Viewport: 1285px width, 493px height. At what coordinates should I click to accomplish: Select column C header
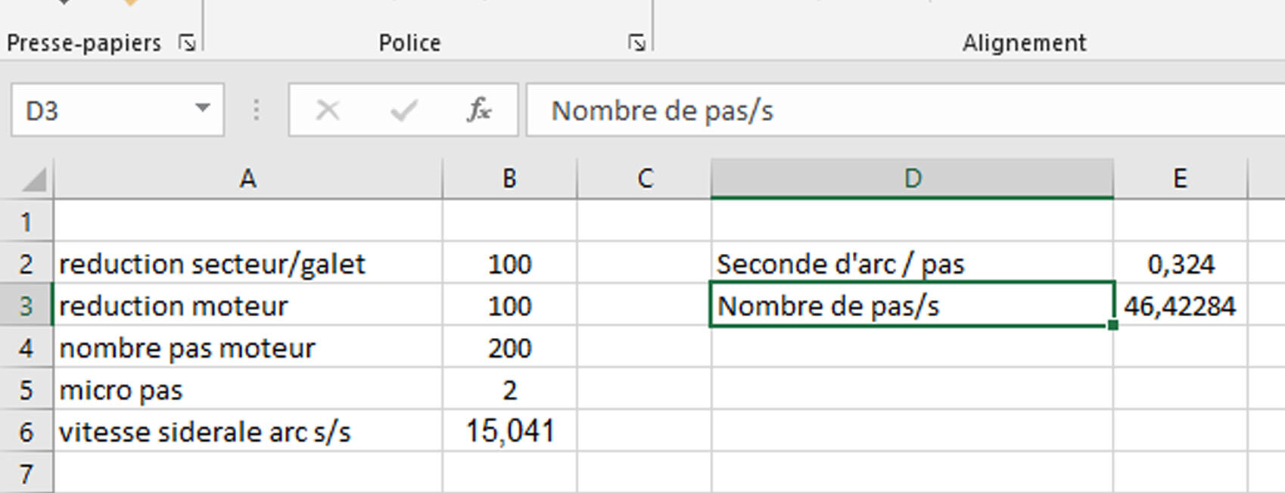(x=644, y=179)
